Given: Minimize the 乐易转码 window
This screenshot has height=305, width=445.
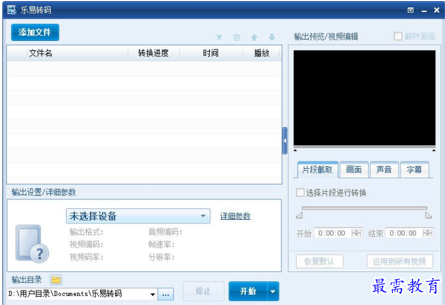Looking at the screenshot, I should tap(424, 11).
